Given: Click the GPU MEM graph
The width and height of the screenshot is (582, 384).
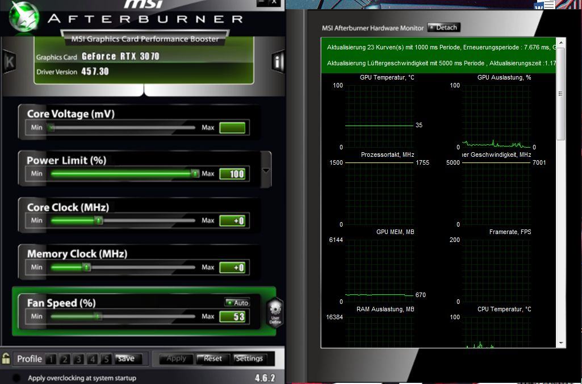Looking at the screenshot, I should tap(379, 271).
